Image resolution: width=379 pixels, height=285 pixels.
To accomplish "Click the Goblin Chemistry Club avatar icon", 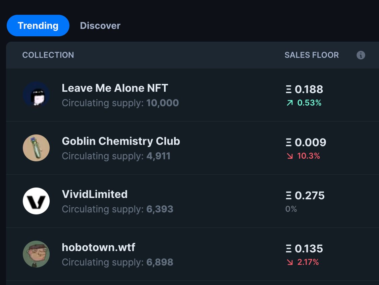I will (x=36, y=148).
